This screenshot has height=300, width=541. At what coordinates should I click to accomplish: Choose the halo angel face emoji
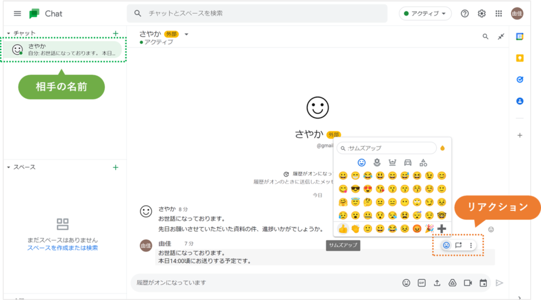click(x=355, y=202)
